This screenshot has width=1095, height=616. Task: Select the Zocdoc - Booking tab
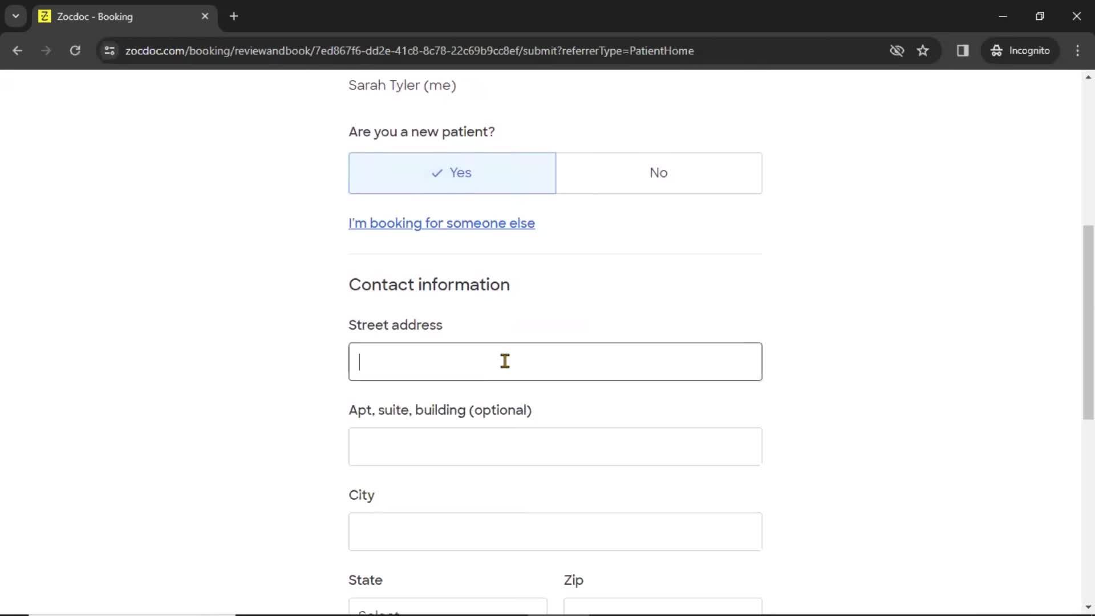[124, 17]
